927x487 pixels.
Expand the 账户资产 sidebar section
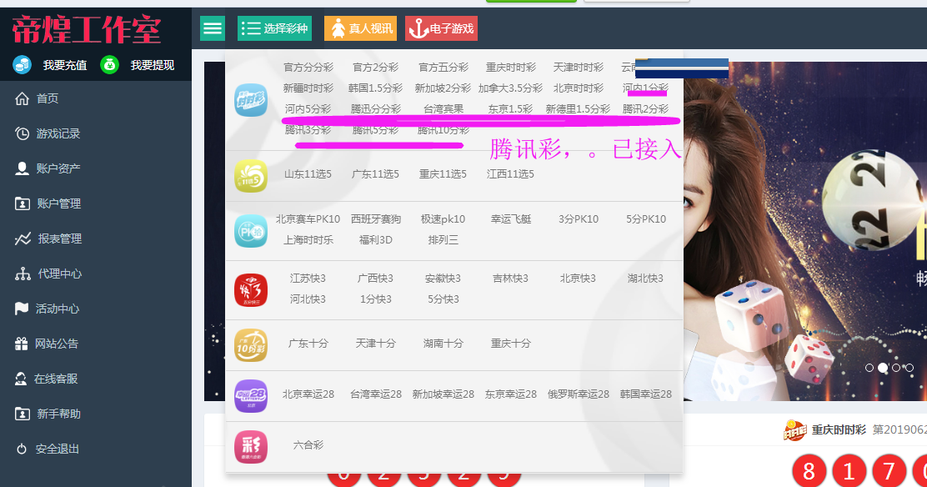coord(58,168)
